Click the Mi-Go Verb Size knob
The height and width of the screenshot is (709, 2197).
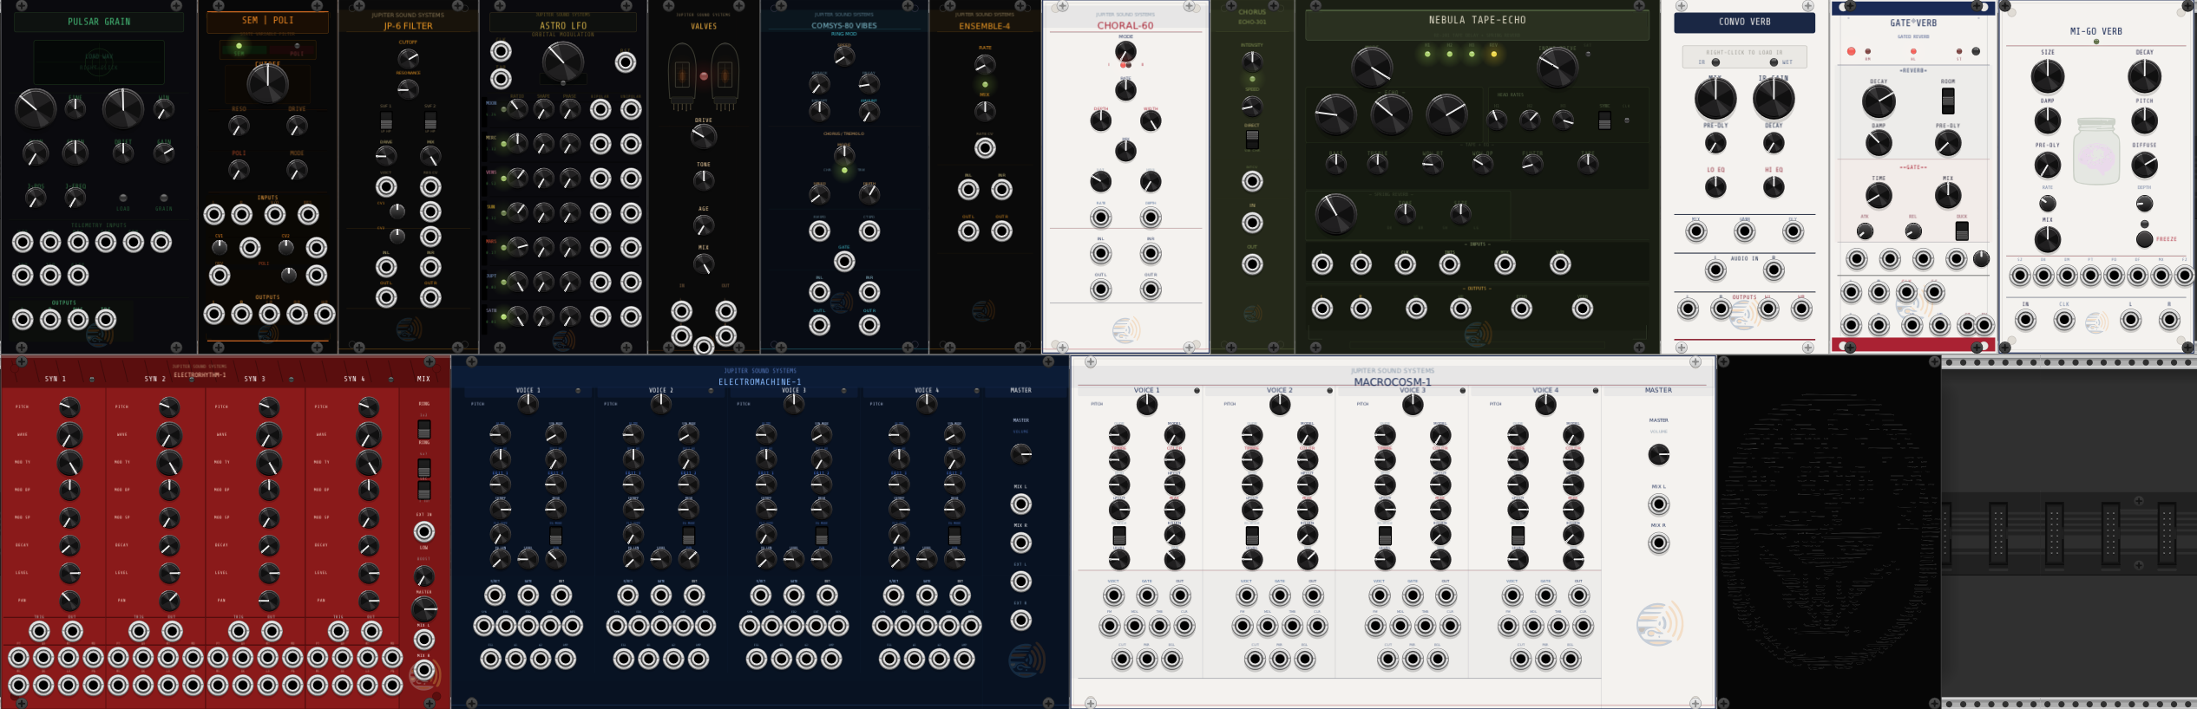click(x=2048, y=77)
